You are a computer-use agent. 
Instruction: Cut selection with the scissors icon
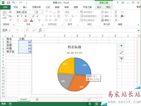click(x=10, y=12)
